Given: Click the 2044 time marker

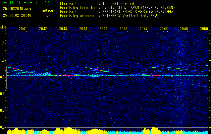Looking at the screenshot, I should tap(83, 28).
